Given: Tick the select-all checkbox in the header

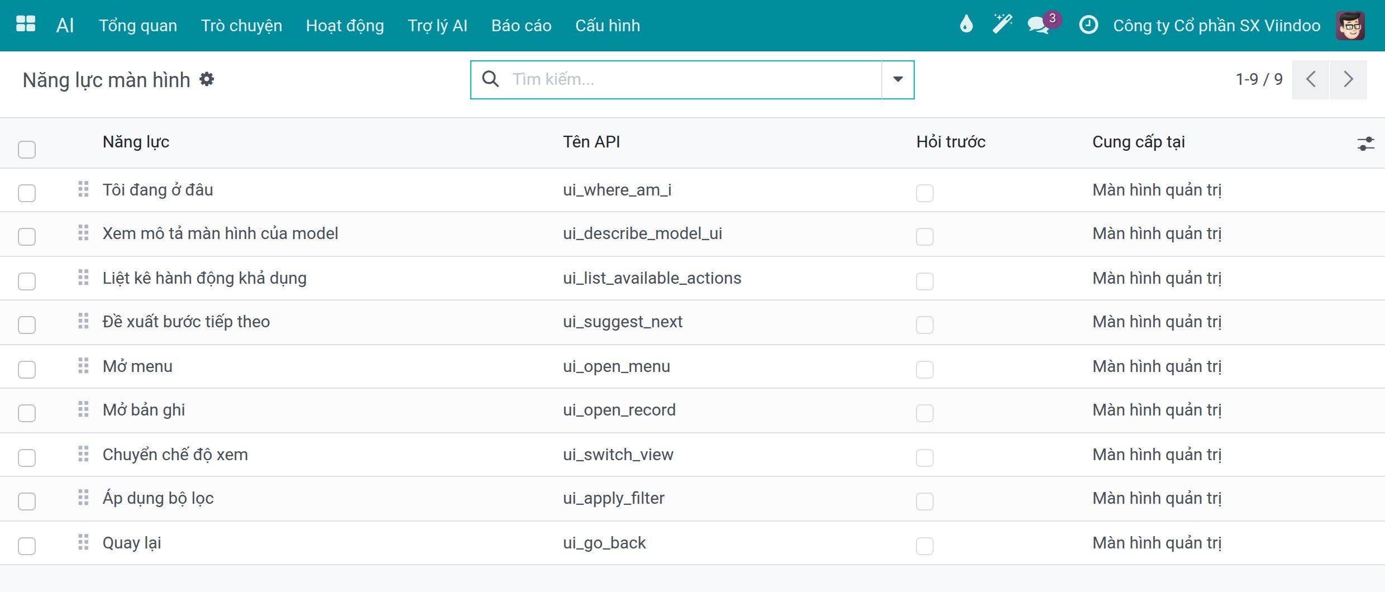Looking at the screenshot, I should [x=27, y=150].
